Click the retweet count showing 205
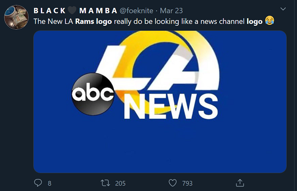The image size is (297, 191). point(120,183)
